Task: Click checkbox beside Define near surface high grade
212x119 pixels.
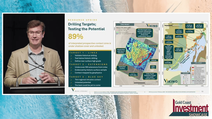Action: pos(71,61)
